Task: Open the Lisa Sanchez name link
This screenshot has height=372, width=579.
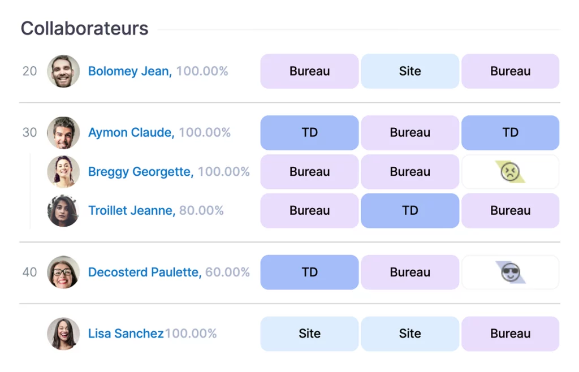Action: click(126, 334)
